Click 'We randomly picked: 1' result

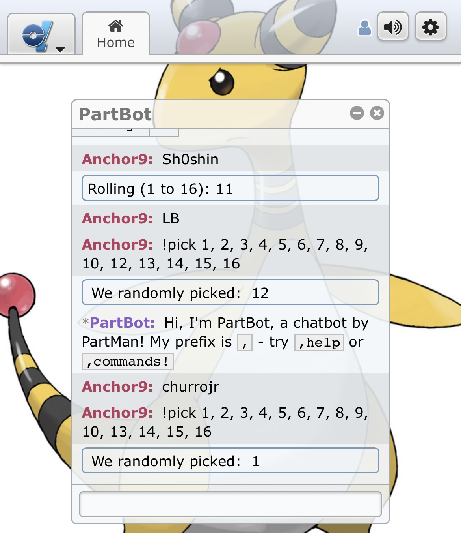(230, 460)
